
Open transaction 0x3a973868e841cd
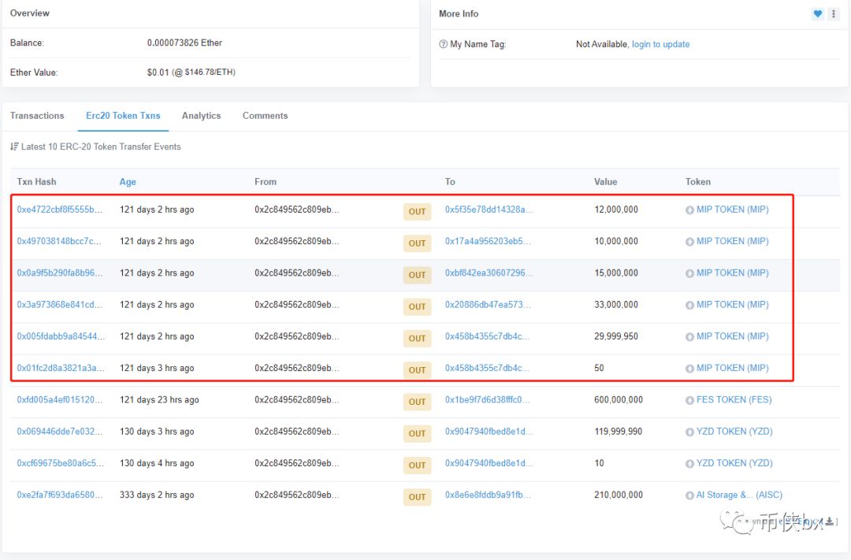(59, 305)
